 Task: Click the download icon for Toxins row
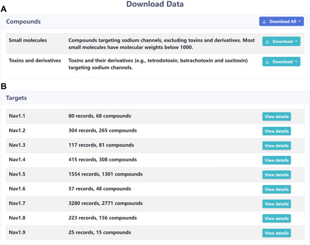[x=267, y=62]
